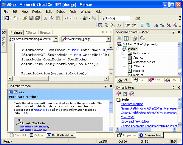Click the Comment Selection toolbar icon
Viewport: 183px width, 145px height.
tap(142, 25)
